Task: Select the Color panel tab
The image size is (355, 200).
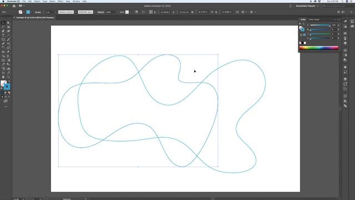Action: point(303,19)
